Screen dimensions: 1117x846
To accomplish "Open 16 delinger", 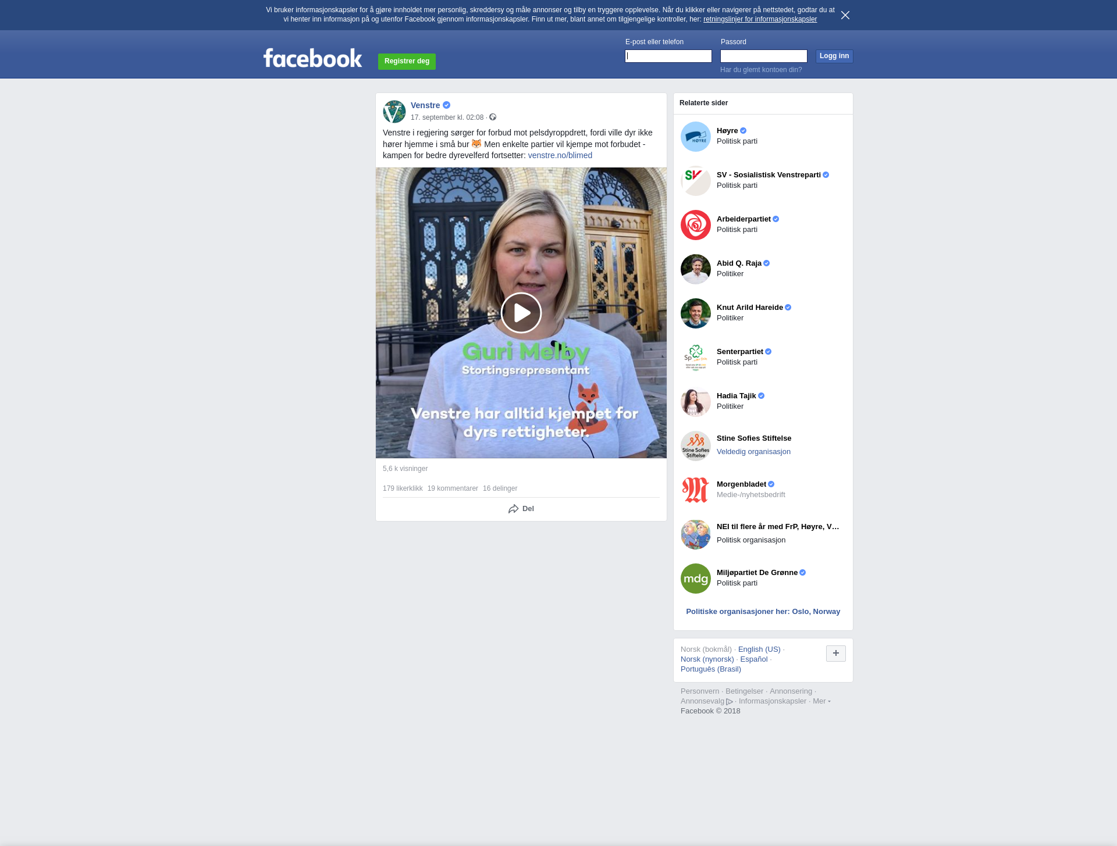I will pyautogui.click(x=500, y=488).
